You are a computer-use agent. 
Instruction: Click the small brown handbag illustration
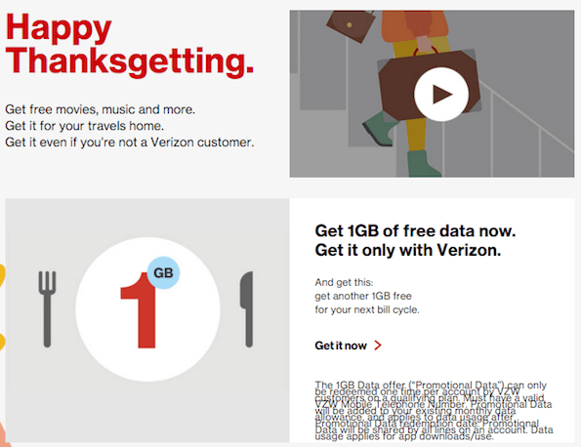(x=350, y=25)
